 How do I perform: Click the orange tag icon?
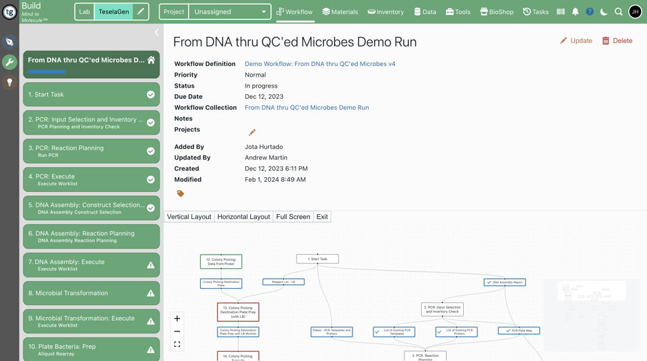(x=181, y=194)
